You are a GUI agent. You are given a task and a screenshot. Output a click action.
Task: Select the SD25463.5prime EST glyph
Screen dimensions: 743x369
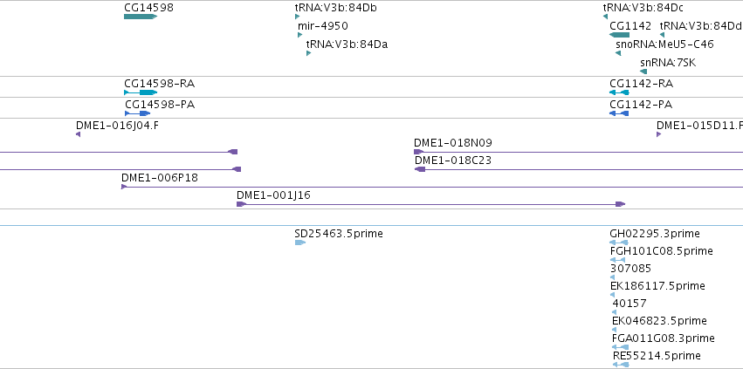300,243
